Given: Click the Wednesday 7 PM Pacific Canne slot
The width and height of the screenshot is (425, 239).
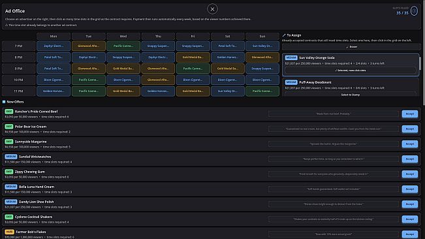Looking at the screenshot, I should click(x=123, y=46).
